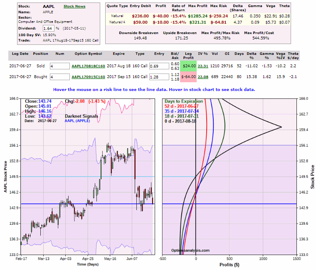Edit the Dividend percentage field

click(48, 28)
